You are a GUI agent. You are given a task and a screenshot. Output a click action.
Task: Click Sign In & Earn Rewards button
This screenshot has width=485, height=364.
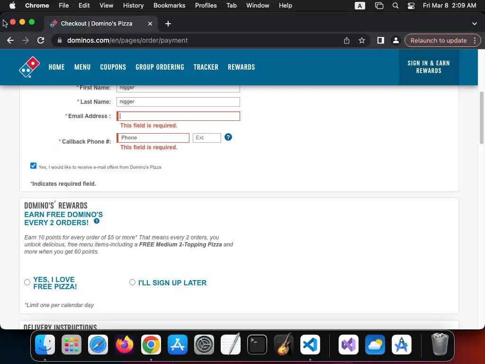(x=429, y=67)
